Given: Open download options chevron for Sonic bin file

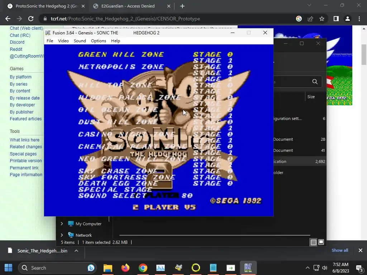Looking at the screenshot, I should pyautogui.click(x=76, y=251).
